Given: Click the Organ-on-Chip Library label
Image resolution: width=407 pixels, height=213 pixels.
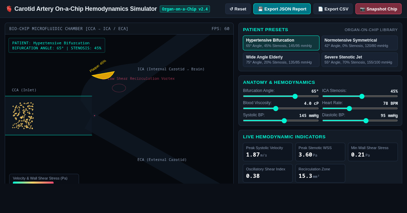Looking at the screenshot, I should pyautogui.click(x=371, y=30).
